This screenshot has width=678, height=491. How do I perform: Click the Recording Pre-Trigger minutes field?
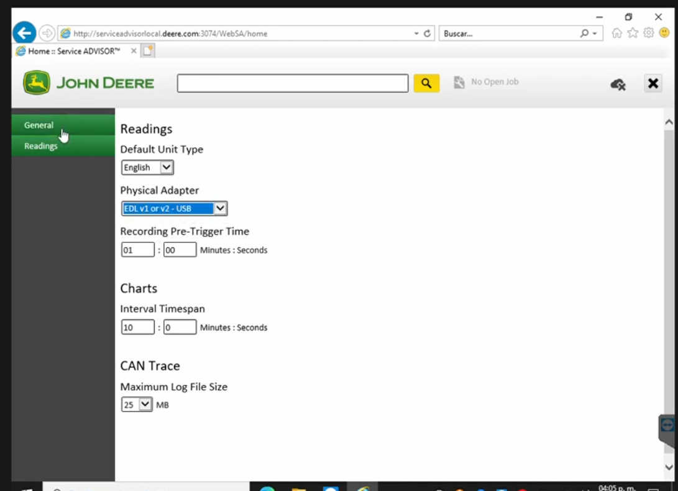(137, 249)
